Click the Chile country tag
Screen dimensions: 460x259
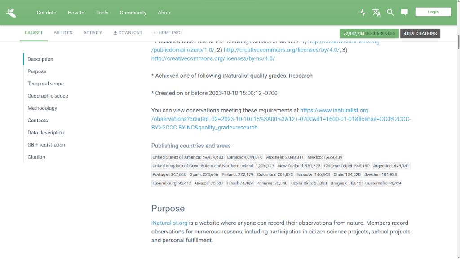(x=347, y=174)
